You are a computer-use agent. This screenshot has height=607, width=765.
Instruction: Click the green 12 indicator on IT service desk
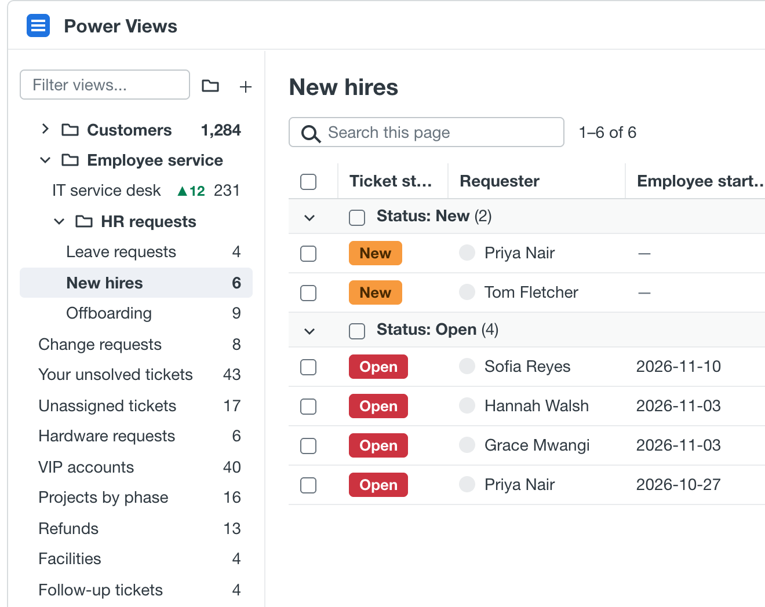[x=191, y=191]
